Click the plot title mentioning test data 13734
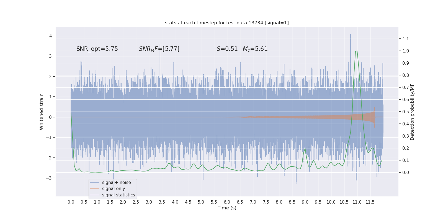This screenshot has height=221, width=443. click(x=227, y=23)
